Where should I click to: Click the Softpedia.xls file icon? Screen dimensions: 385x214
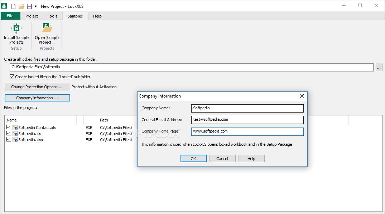tap(15, 134)
